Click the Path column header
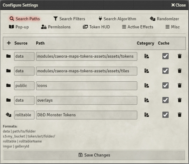 (x=40, y=43)
